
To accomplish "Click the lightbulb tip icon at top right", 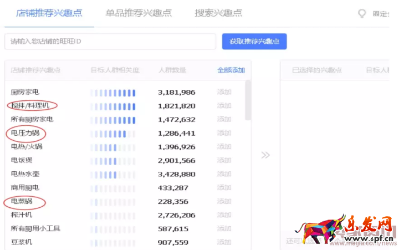I will tap(362, 13).
